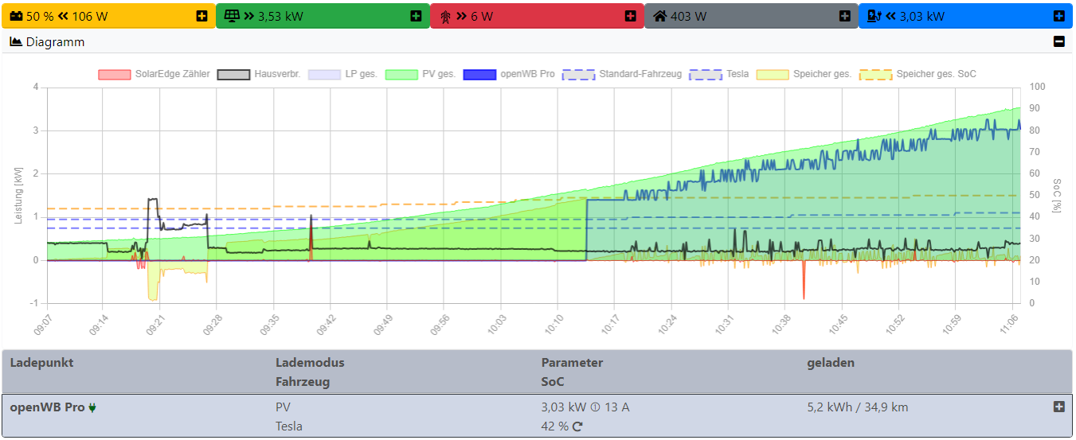Click the green plug icon beside openWB Pro

point(93,408)
